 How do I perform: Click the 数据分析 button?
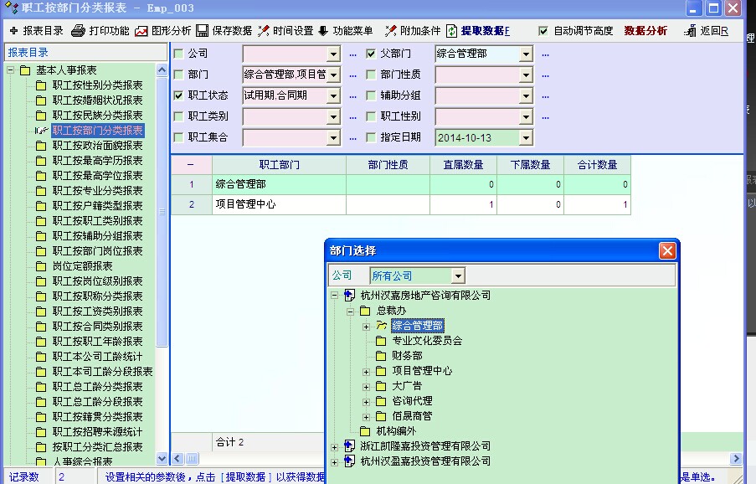pyautogui.click(x=645, y=31)
